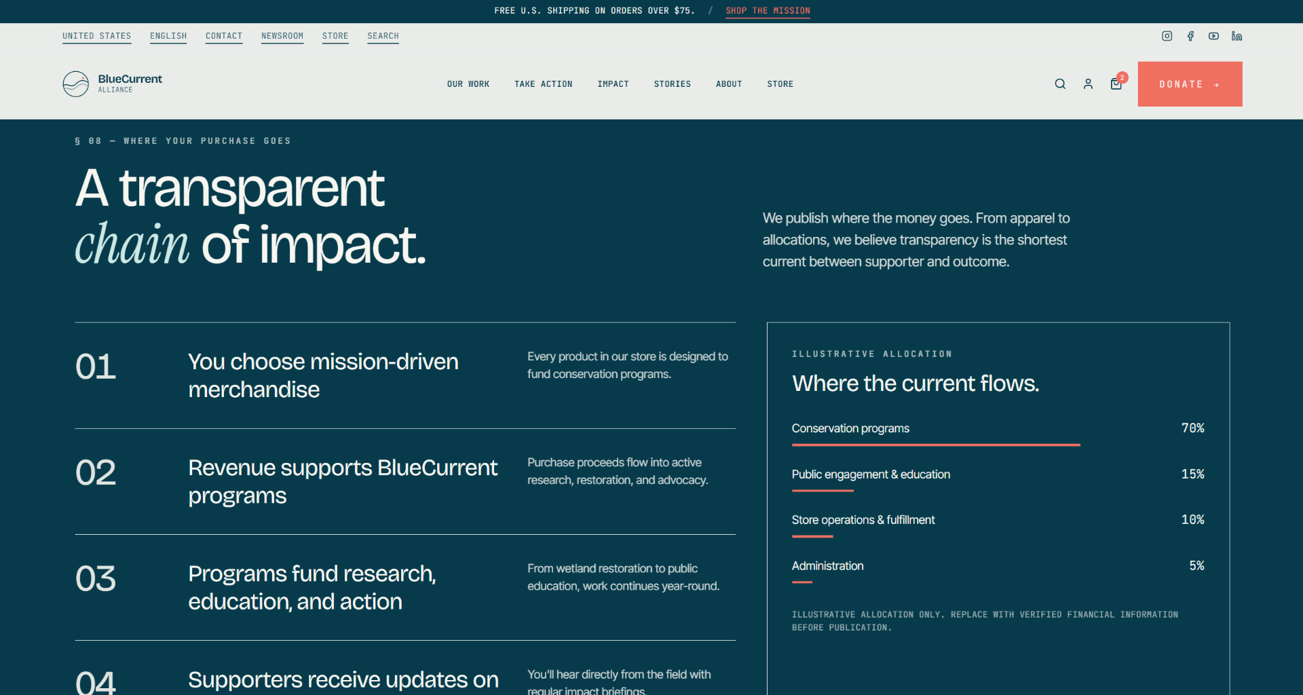Click 'Every product in our store' description
Viewport: 1303px width, 695px height.
628,365
